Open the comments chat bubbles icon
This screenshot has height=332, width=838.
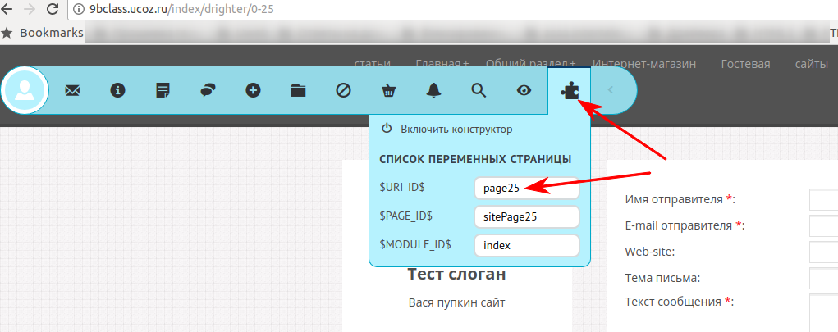pyautogui.click(x=208, y=91)
